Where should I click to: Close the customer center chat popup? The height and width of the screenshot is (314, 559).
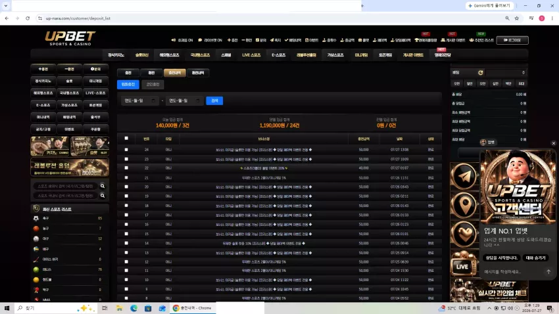[553, 143]
